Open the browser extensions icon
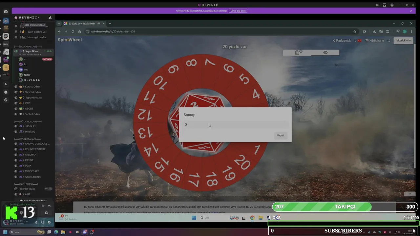Viewport: 420px width, 236px height. point(364,31)
